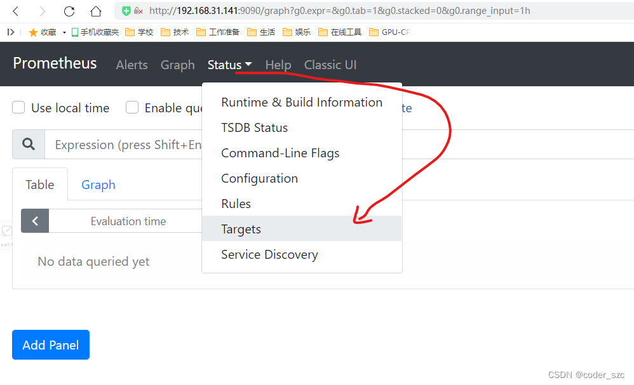Select Runtime & Build Information
Screen dimensions: 634x385
pos(302,103)
